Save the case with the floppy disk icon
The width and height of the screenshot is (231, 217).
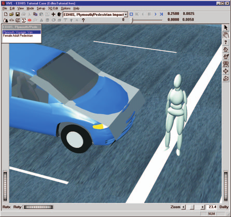[18, 14]
